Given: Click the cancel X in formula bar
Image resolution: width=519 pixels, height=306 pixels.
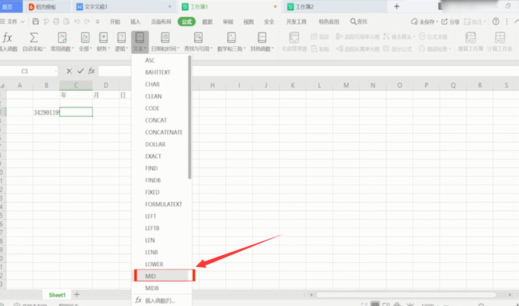Looking at the screenshot, I should click(69, 71).
